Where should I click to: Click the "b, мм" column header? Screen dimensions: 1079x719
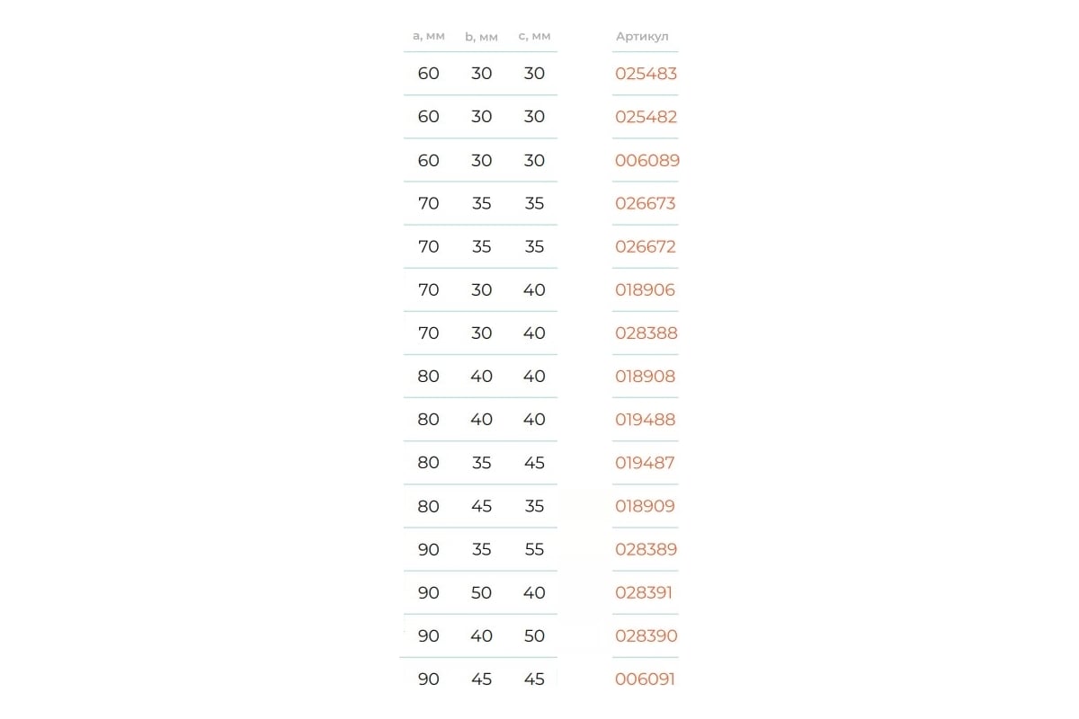(x=481, y=37)
